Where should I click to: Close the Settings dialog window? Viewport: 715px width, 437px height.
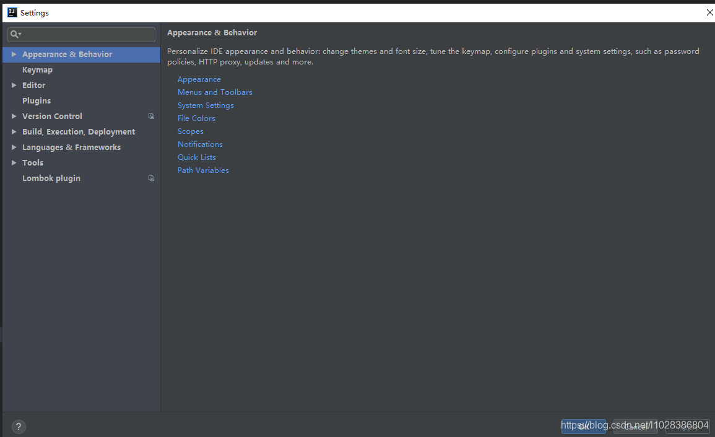[709, 13]
